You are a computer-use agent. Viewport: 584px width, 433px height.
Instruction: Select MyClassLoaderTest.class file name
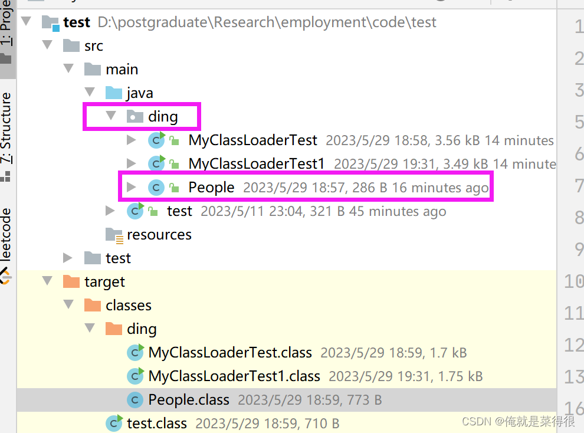(x=230, y=352)
